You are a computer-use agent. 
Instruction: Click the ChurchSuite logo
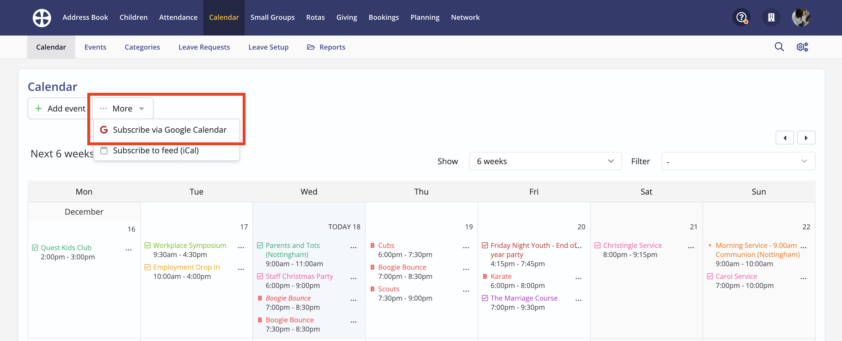pos(42,17)
